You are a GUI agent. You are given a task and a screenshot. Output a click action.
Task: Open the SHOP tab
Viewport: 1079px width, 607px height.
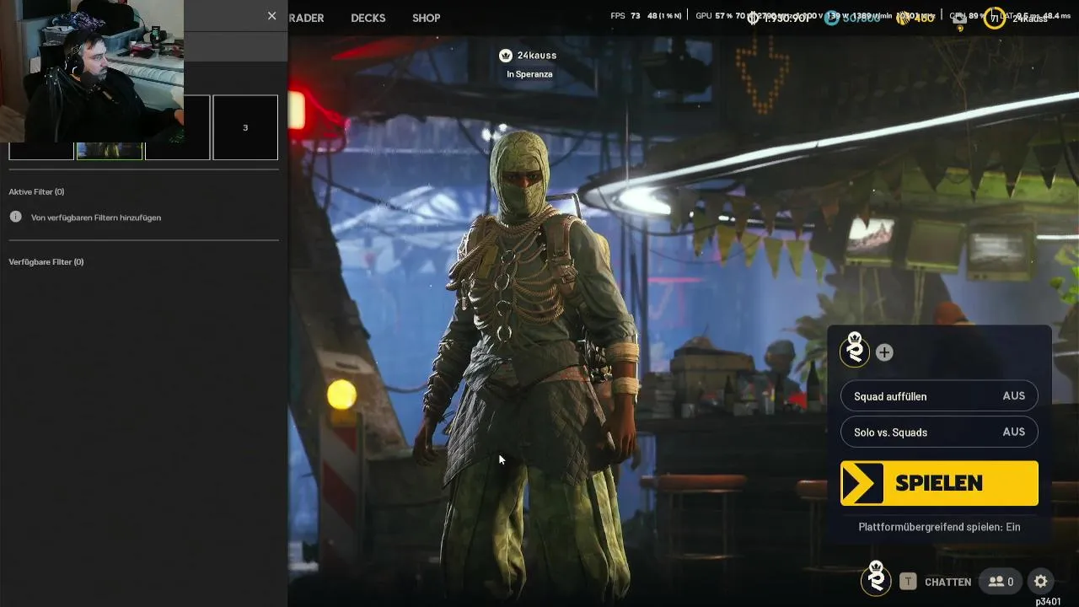tap(427, 18)
